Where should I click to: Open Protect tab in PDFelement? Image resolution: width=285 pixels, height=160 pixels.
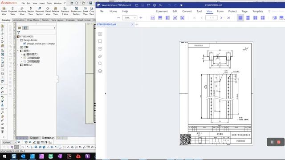(232, 11)
